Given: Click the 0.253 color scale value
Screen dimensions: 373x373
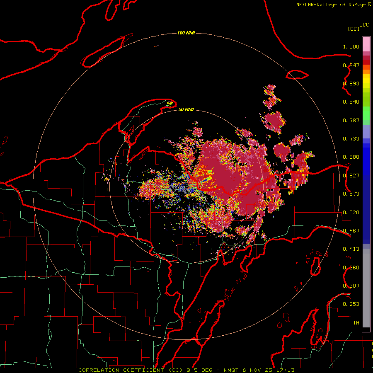Looking at the screenshot, I should tap(351, 304).
